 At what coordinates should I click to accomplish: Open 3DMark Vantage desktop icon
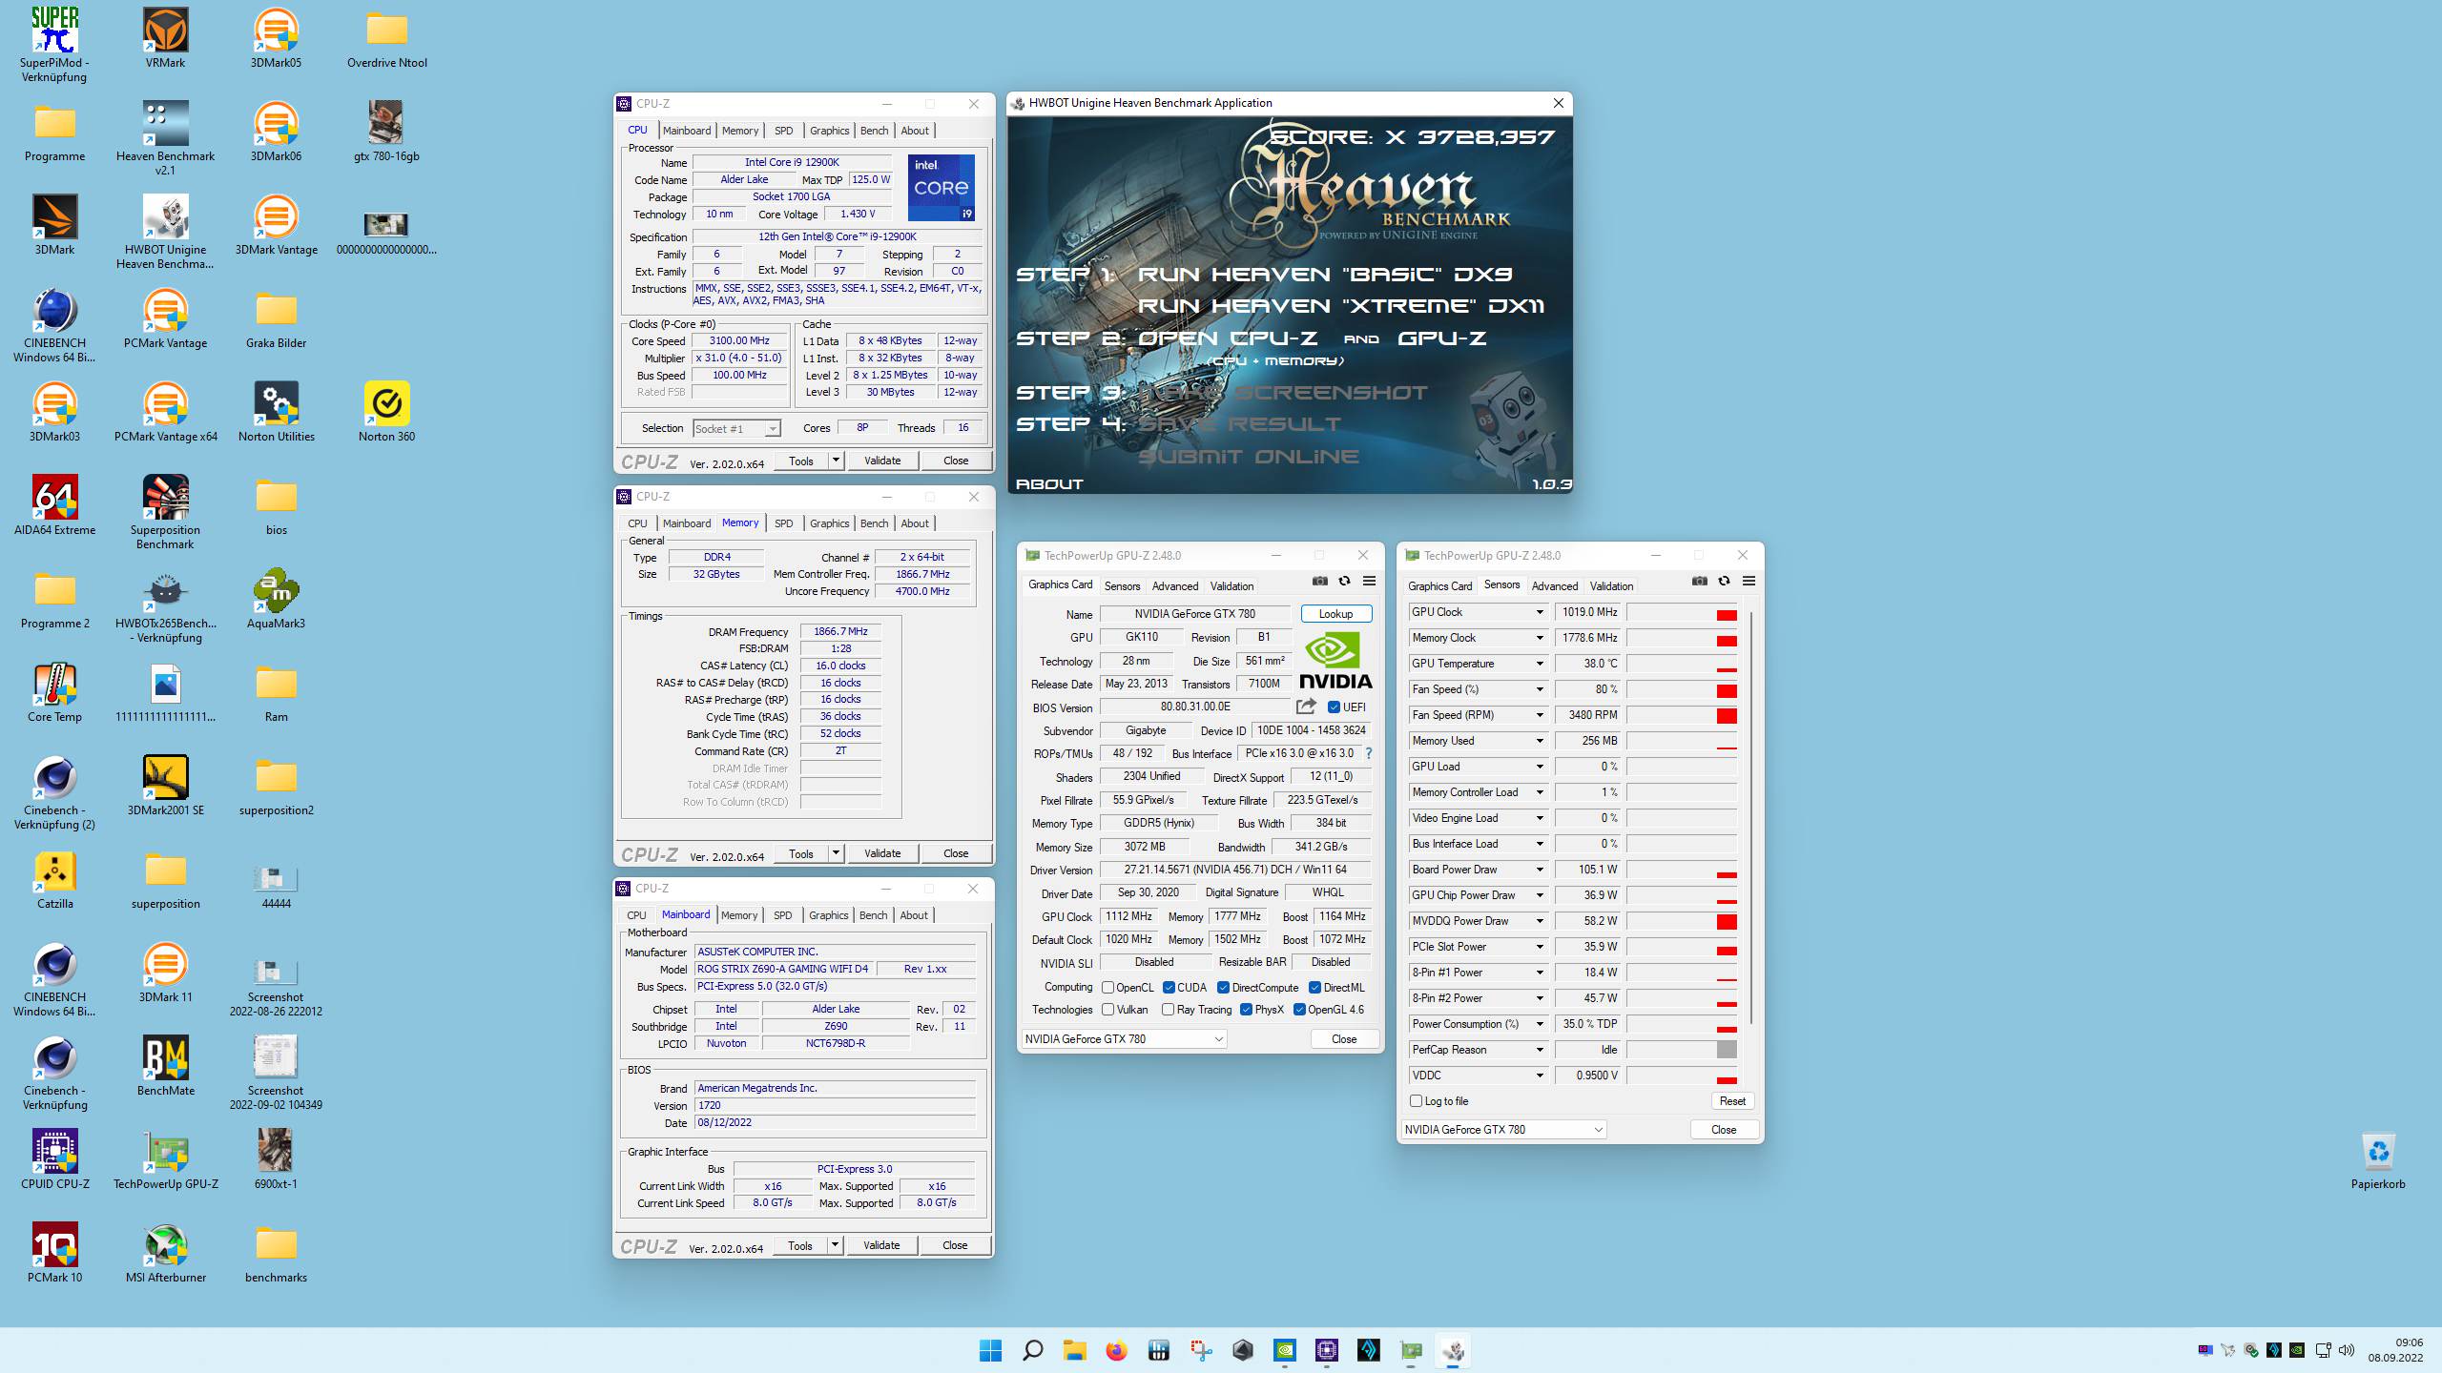pos(276,225)
